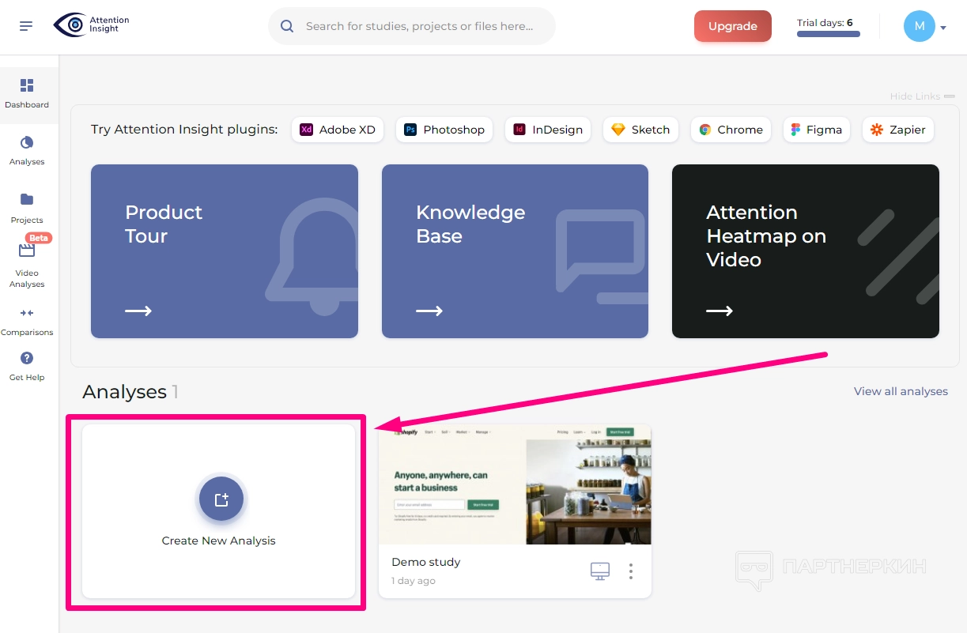Image resolution: width=967 pixels, height=633 pixels.
Task: Click the Trial days progress bar
Action: (x=828, y=34)
